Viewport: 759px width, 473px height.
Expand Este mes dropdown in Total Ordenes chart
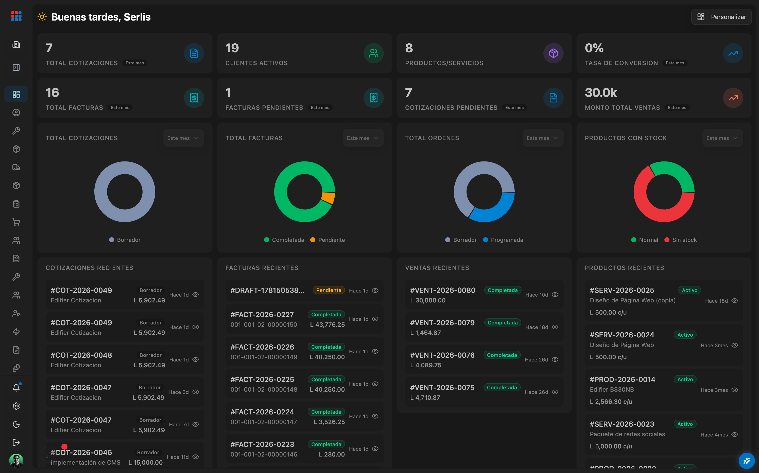click(543, 138)
